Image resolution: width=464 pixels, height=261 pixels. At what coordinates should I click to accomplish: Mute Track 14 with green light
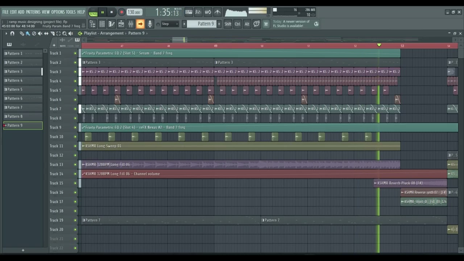75,174
